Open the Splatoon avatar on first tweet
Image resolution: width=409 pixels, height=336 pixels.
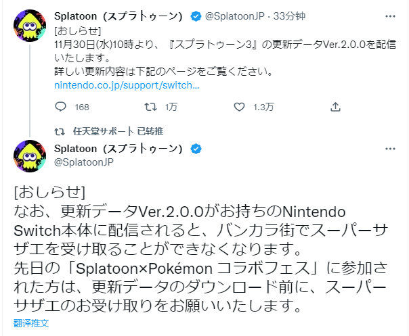[30, 26]
